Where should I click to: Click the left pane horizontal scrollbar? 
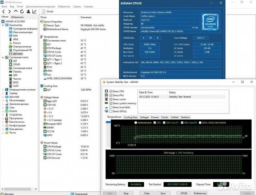[17, 189]
